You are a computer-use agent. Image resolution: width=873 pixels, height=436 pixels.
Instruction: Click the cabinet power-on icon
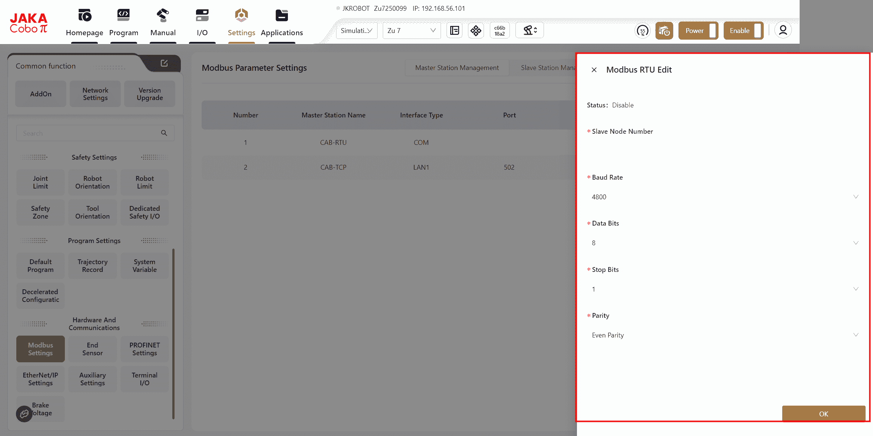click(664, 31)
